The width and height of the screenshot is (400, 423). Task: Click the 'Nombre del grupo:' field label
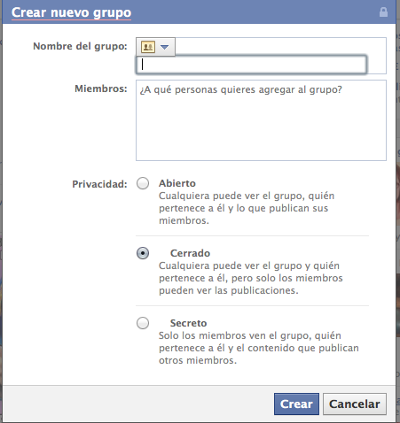[80, 46]
